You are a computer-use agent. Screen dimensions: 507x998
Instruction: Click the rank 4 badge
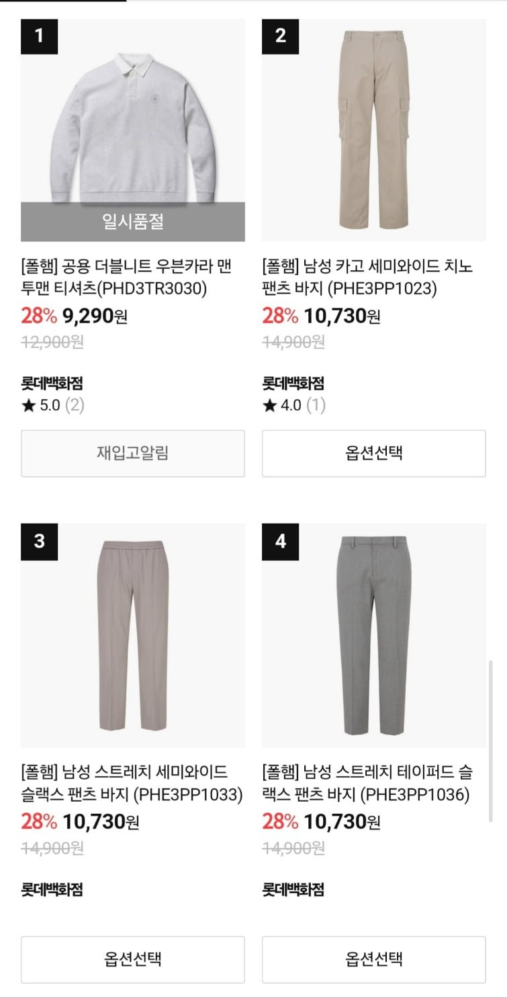click(x=280, y=542)
